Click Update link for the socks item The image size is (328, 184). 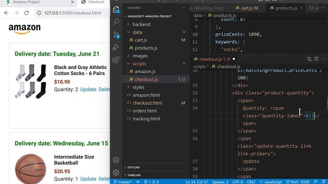88,89
